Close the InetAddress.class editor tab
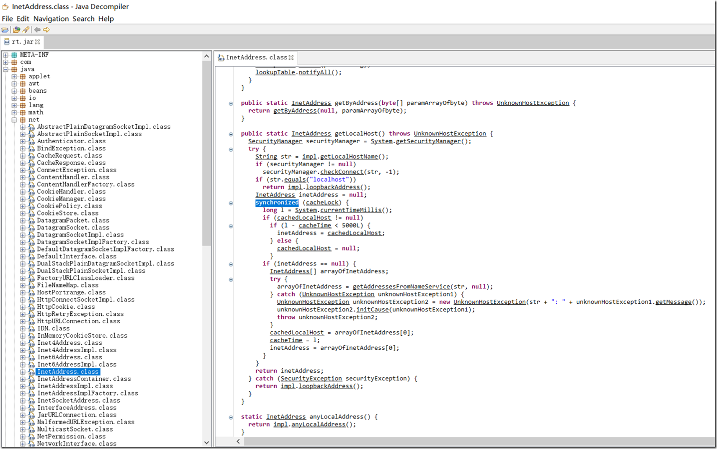Image resolution: width=717 pixels, height=449 pixels. point(291,58)
